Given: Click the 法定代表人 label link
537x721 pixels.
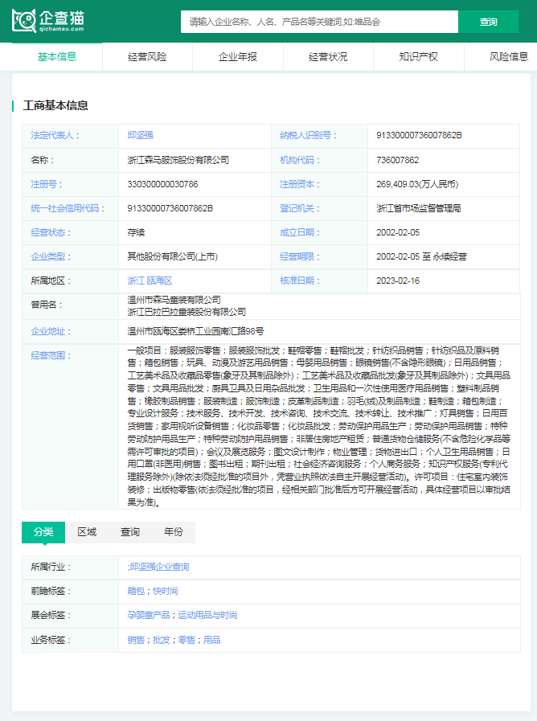Looking at the screenshot, I should coord(52,135).
